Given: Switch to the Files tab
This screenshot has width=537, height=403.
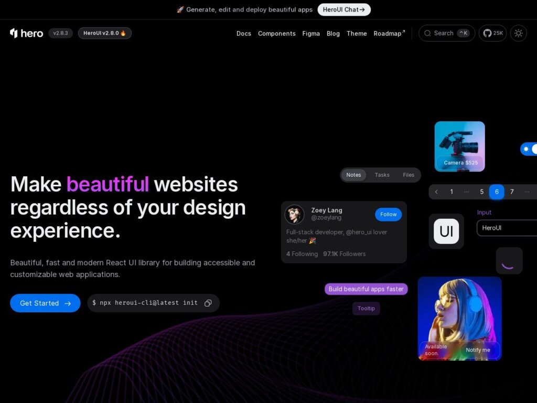Looking at the screenshot, I should pyautogui.click(x=409, y=175).
